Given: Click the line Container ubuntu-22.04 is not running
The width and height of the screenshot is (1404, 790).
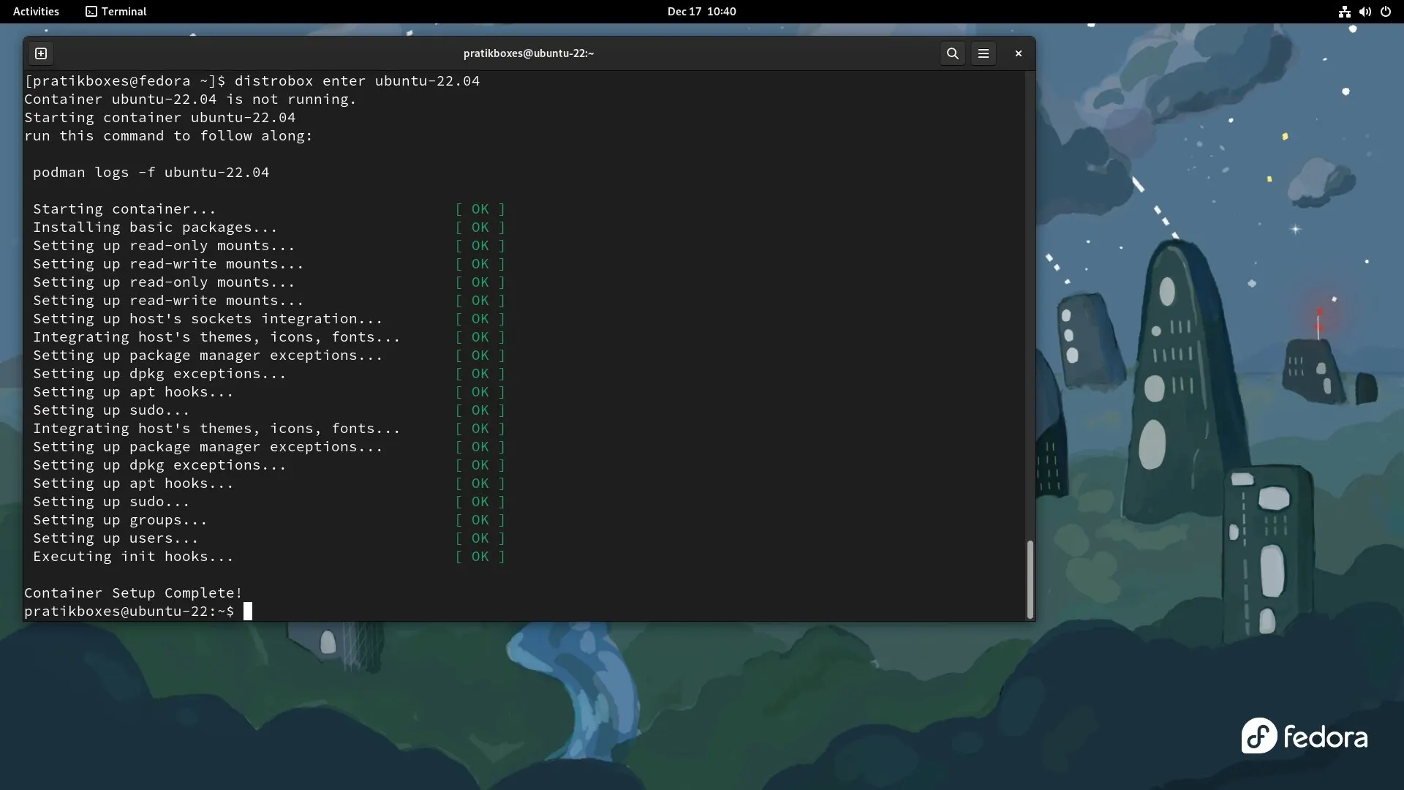Looking at the screenshot, I should click(x=190, y=99).
